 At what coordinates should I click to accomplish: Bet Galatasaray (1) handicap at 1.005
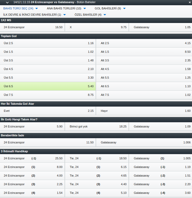(161, 158)
